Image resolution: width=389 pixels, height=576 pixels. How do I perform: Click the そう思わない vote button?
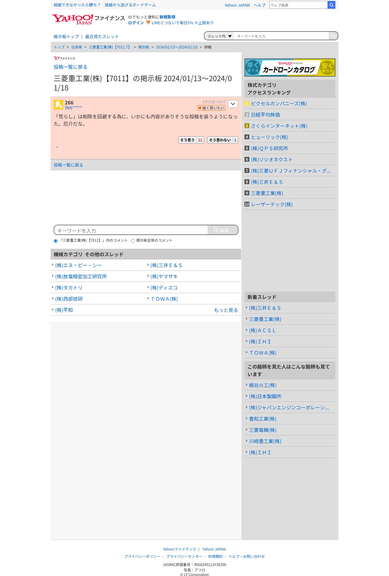coord(223,140)
